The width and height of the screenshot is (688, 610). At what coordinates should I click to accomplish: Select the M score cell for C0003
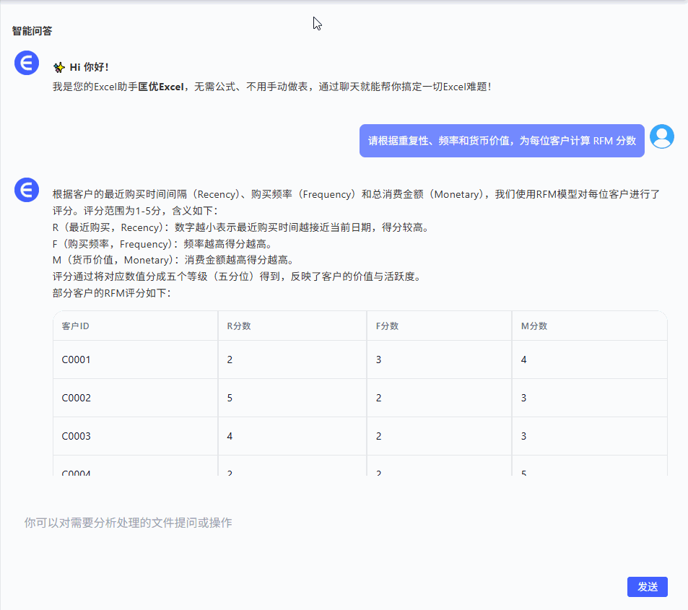click(x=590, y=436)
